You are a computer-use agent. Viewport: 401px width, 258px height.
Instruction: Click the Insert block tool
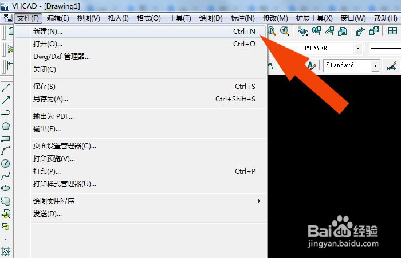(6, 214)
